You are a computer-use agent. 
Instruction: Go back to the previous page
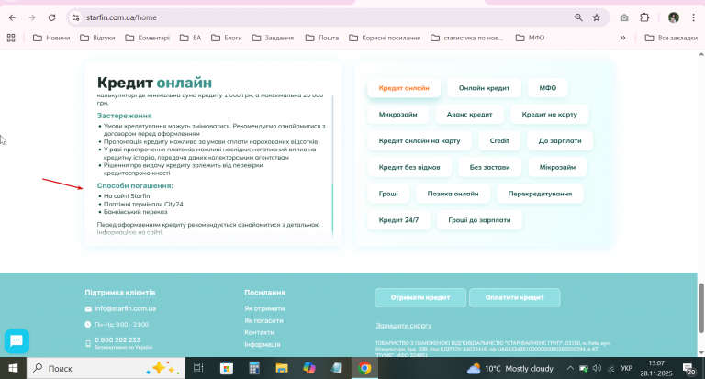pyautogui.click(x=12, y=17)
